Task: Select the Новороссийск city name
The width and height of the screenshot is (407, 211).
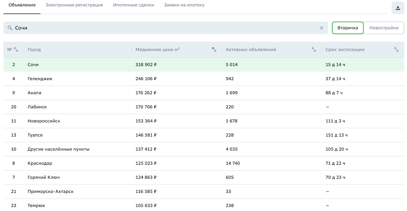Action: pyautogui.click(x=44, y=121)
